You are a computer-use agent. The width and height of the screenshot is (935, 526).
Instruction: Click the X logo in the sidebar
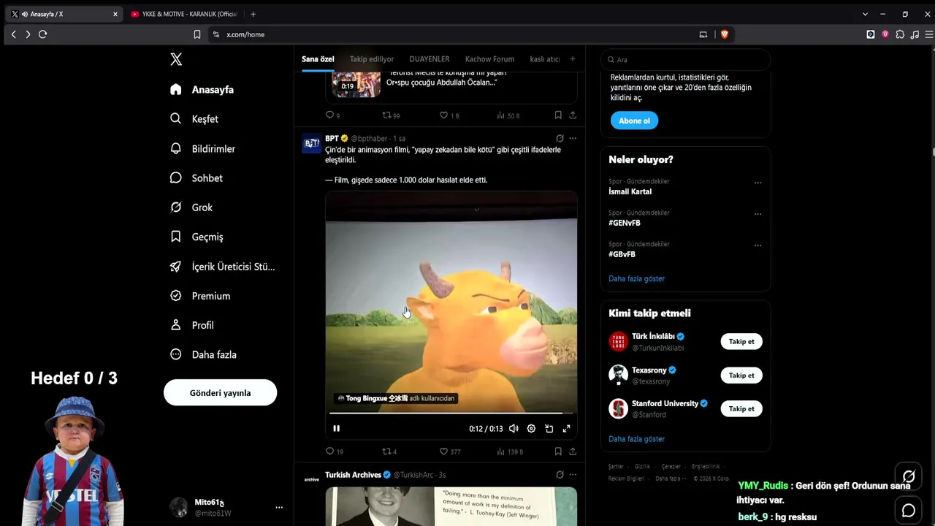coord(176,59)
